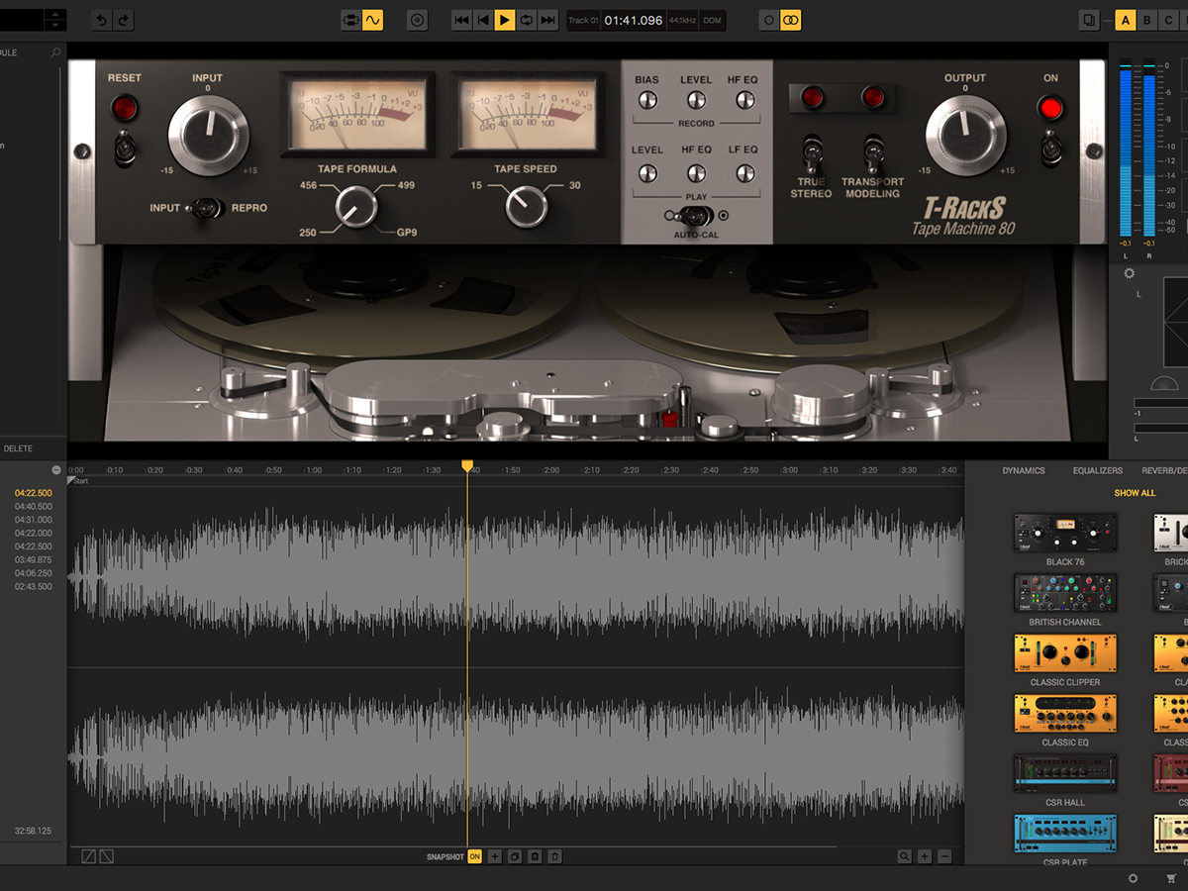
Task: Switch to the DYNAMICS category tab
Action: tap(1023, 470)
